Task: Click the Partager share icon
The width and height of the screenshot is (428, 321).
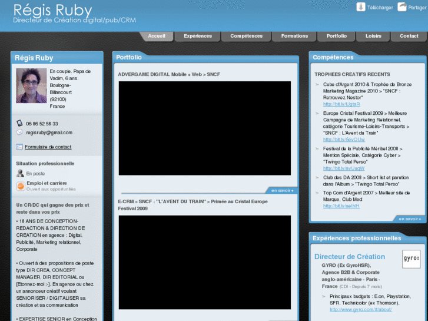Action: coord(402,7)
